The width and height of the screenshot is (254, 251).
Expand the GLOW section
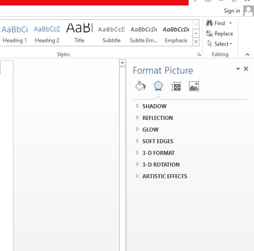click(147, 130)
